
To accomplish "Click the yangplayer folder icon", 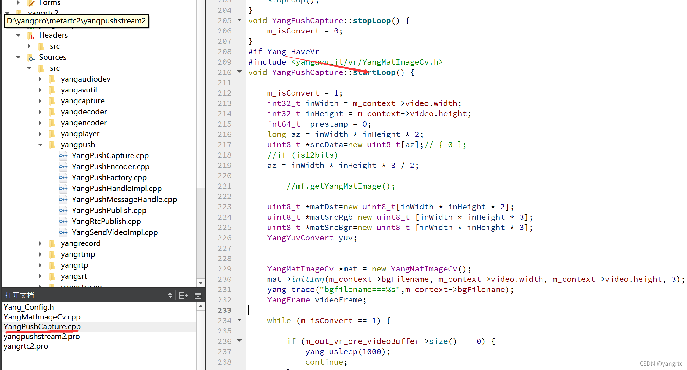I will 52,134.
